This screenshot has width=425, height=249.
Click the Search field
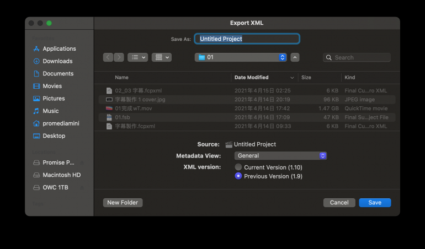click(x=360, y=57)
